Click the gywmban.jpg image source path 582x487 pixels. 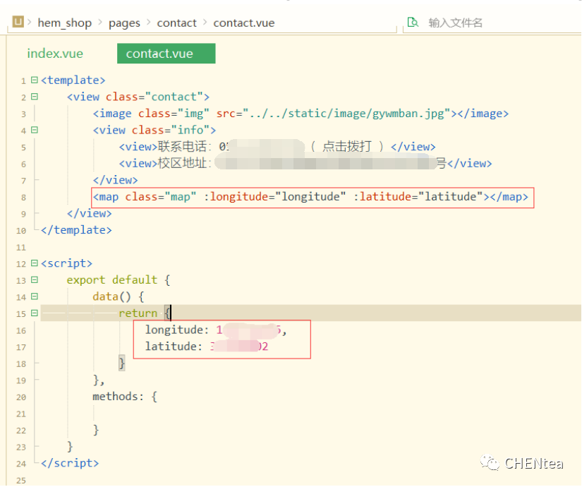[x=350, y=114]
